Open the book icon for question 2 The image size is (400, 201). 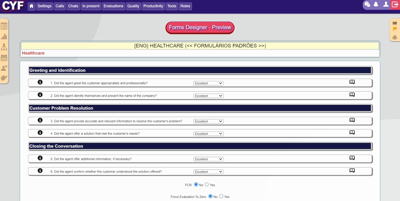pos(352,95)
